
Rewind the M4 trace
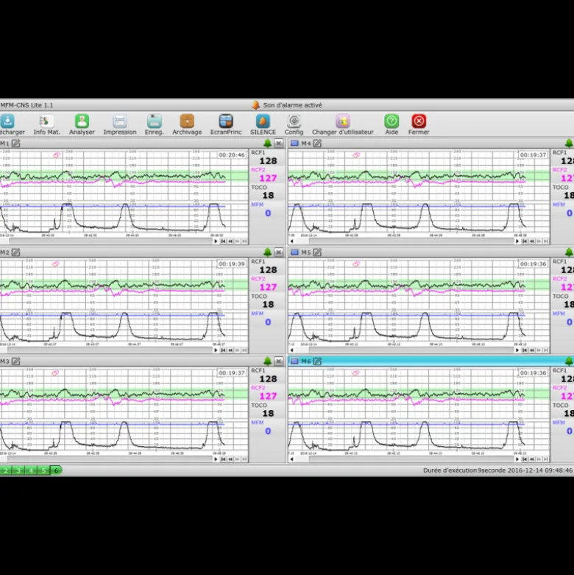coord(532,241)
